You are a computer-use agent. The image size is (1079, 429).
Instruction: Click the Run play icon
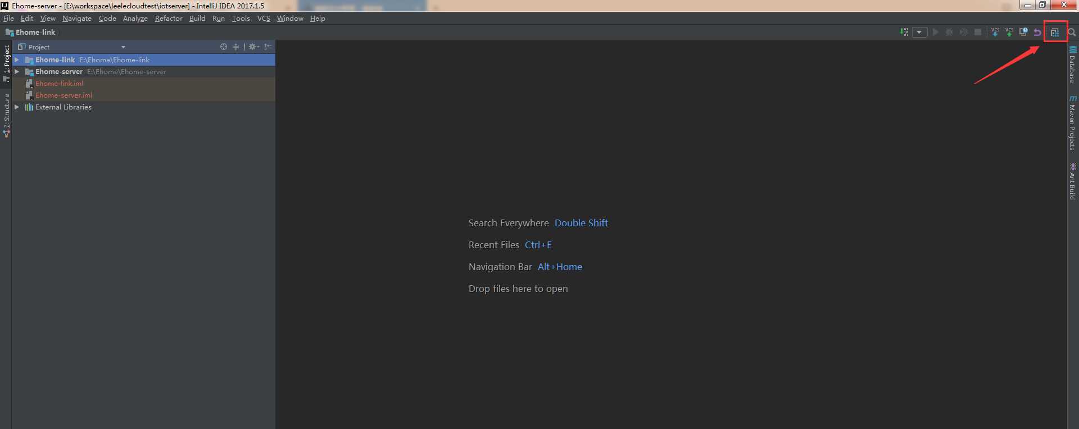click(936, 33)
